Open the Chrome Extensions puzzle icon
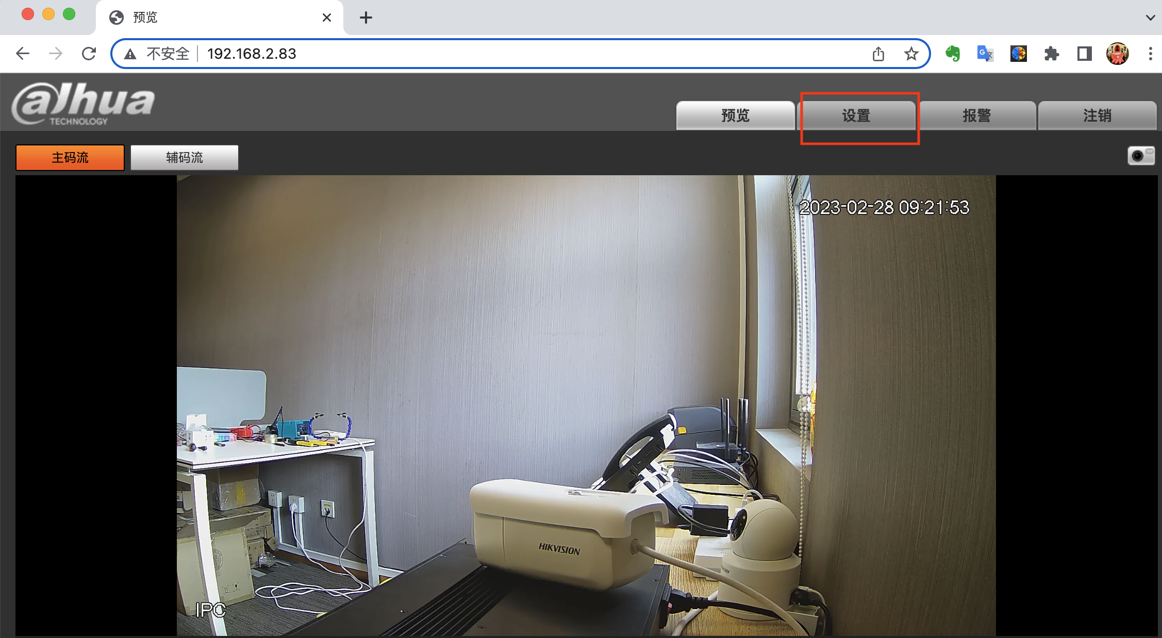This screenshot has width=1162, height=638. [x=1051, y=54]
